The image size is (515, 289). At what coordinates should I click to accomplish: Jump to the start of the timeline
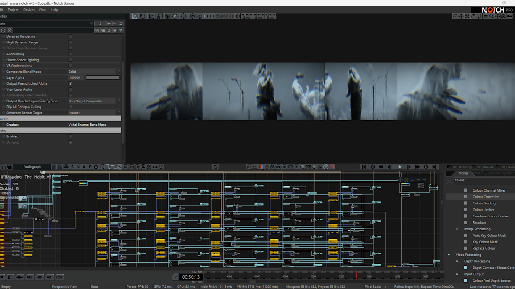(x=364, y=167)
